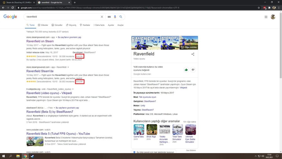
Task: Show 10+ öge daha related searches
Action: click(189, 121)
